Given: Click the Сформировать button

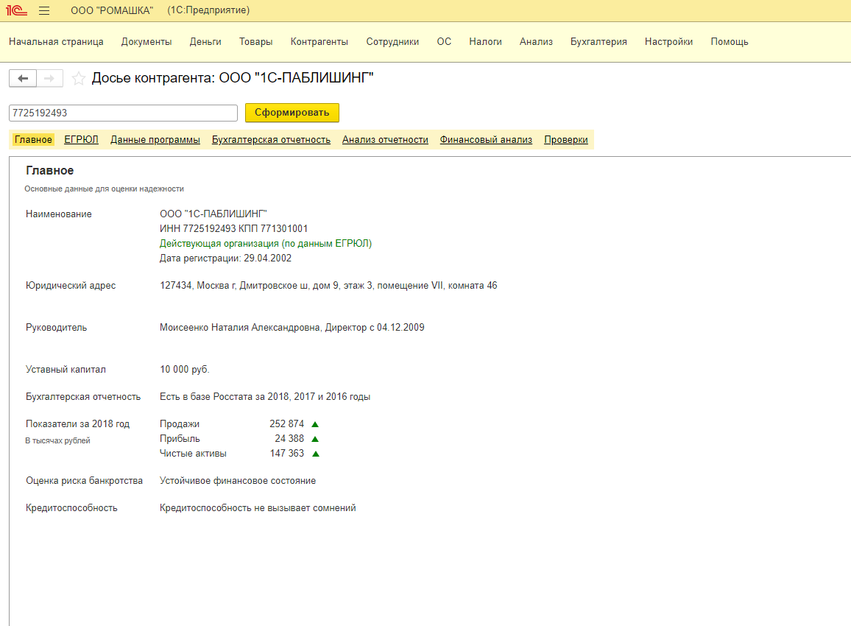Looking at the screenshot, I should (x=292, y=113).
